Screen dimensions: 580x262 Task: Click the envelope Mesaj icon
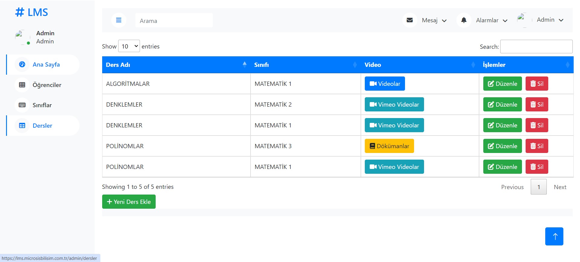[x=410, y=20]
